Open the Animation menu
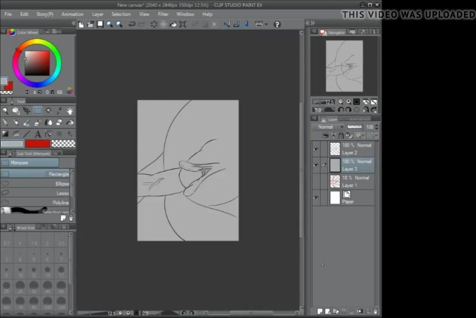 [x=72, y=14]
